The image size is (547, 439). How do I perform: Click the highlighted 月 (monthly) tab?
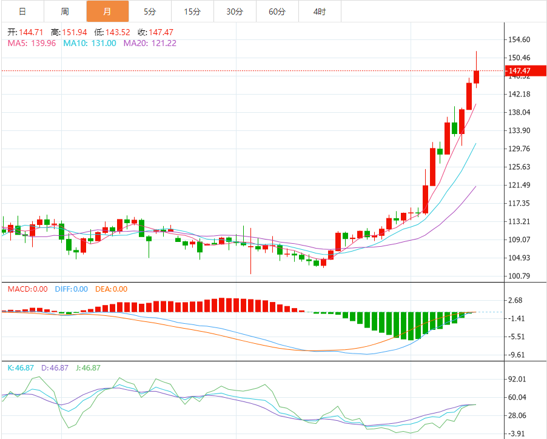(x=107, y=12)
